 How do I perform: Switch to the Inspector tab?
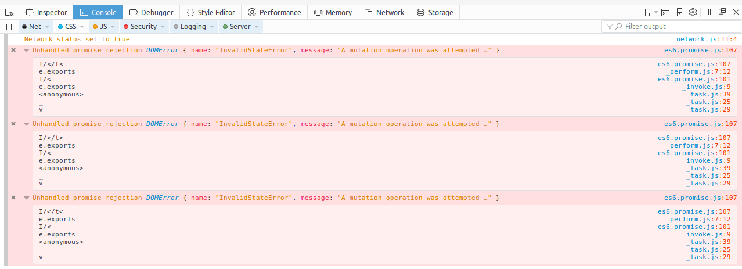tap(46, 12)
